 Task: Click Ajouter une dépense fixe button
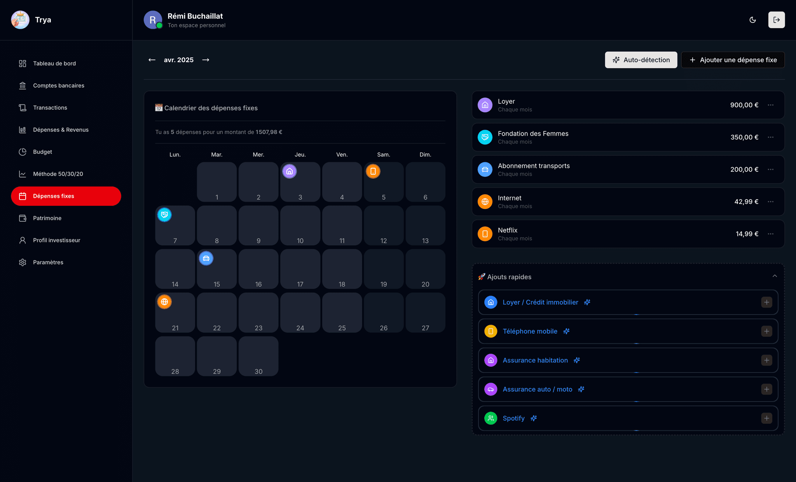click(x=733, y=60)
